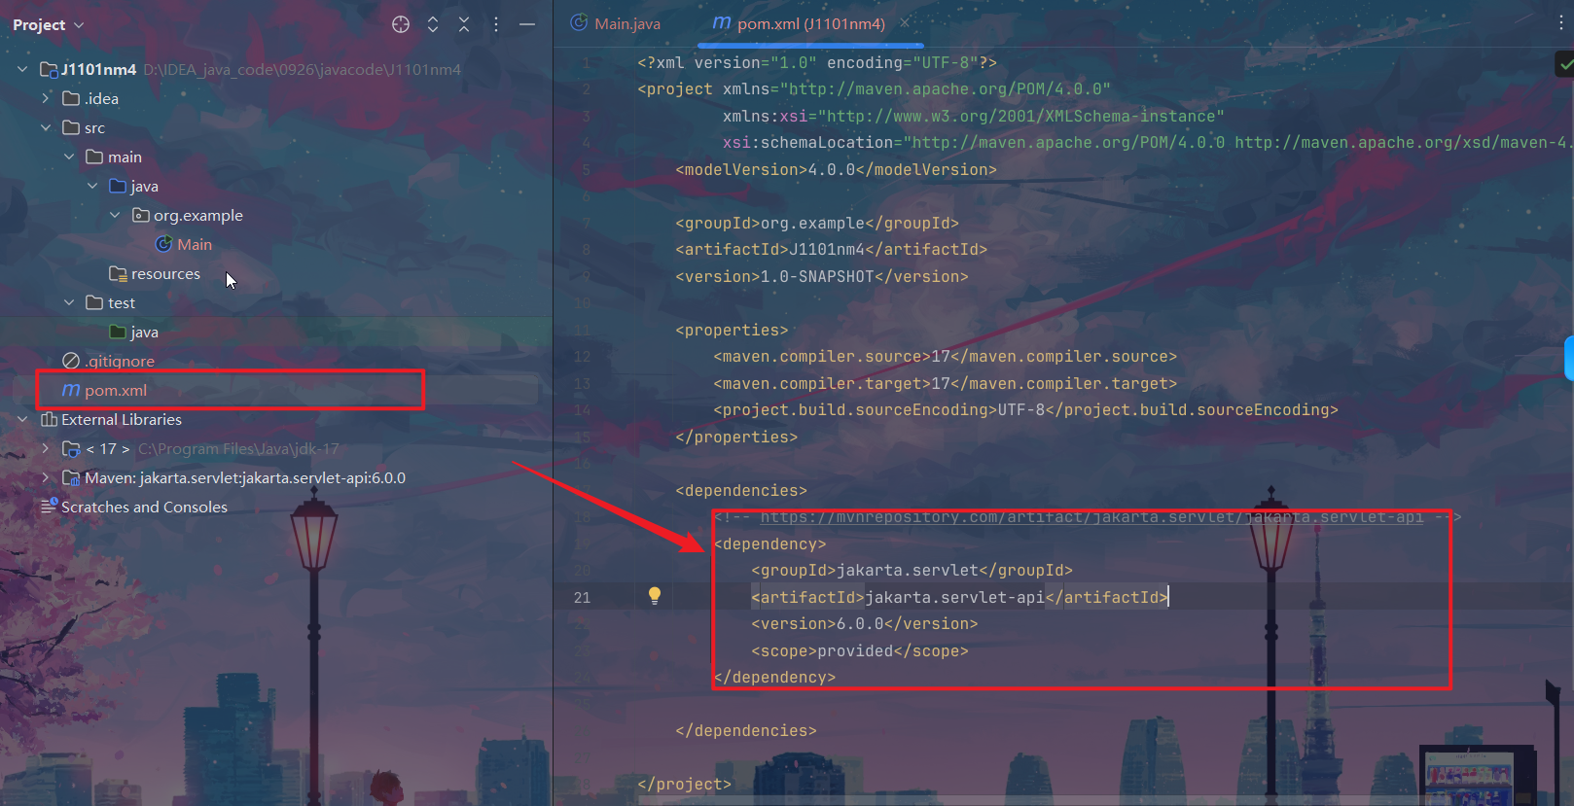1574x806 pixels.
Task: Collapse External Libraries node
Action: pos(22,419)
